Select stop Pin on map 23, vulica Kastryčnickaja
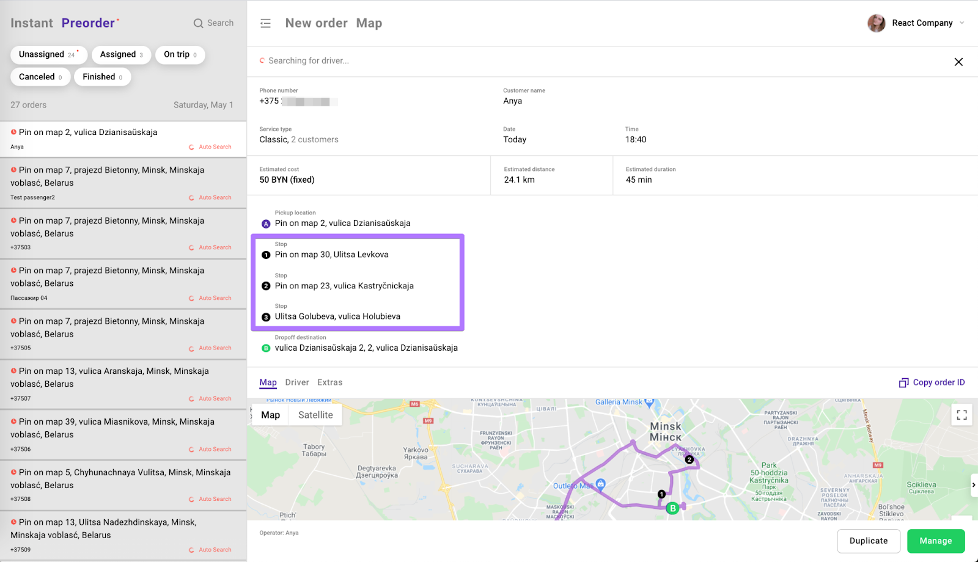This screenshot has width=978, height=562. coord(344,286)
